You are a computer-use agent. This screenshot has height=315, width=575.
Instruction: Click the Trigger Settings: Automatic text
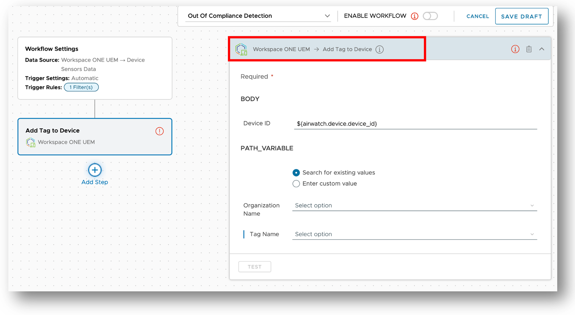click(62, 78)
